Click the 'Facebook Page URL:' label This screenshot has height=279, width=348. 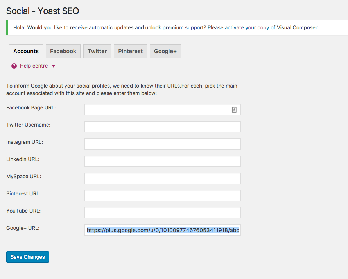tap(31, 108)
